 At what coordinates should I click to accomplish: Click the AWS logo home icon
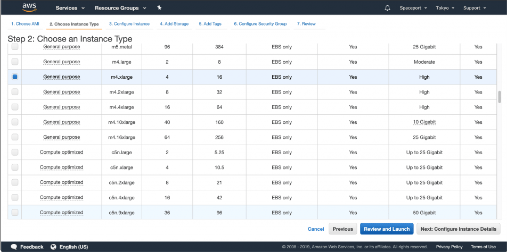tap(29, 8)
